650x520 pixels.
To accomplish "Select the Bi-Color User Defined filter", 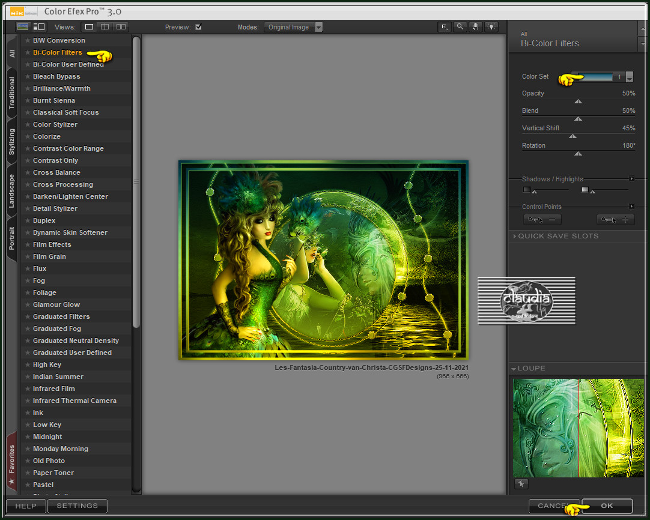I will (68, 64).
